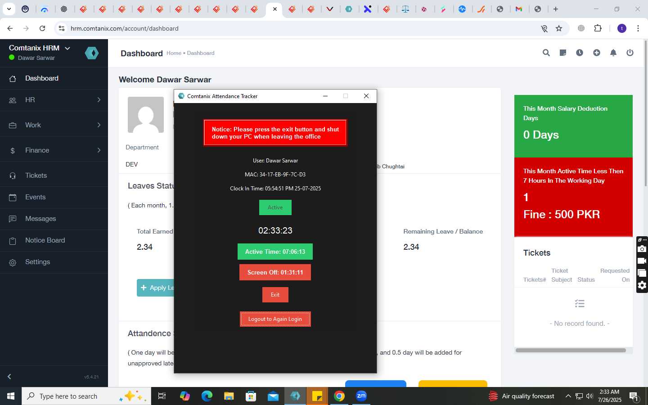
Task: Click the Windows taskbar search box
Action: coord(86,396)
